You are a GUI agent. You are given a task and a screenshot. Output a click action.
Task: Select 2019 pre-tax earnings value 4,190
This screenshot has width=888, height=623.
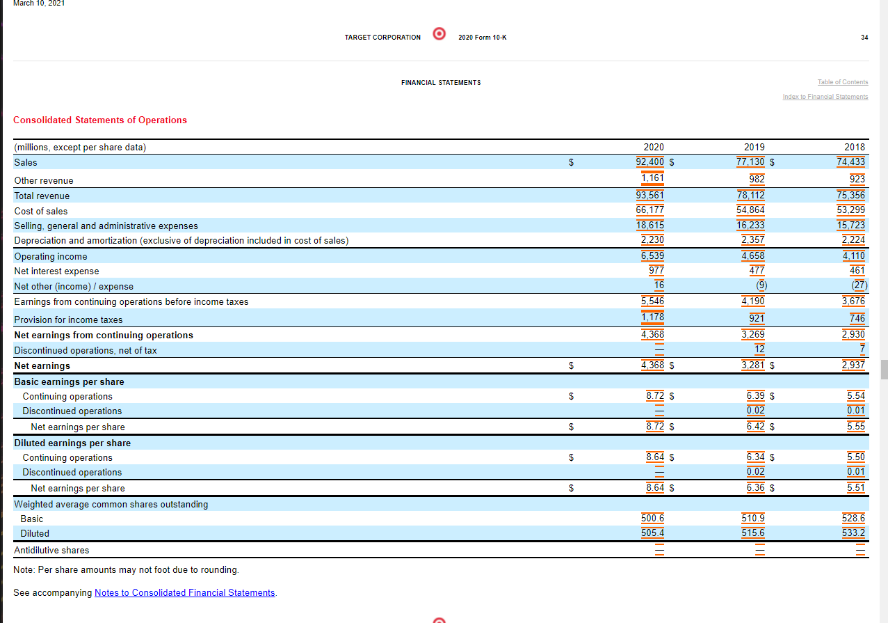(753, 301)
